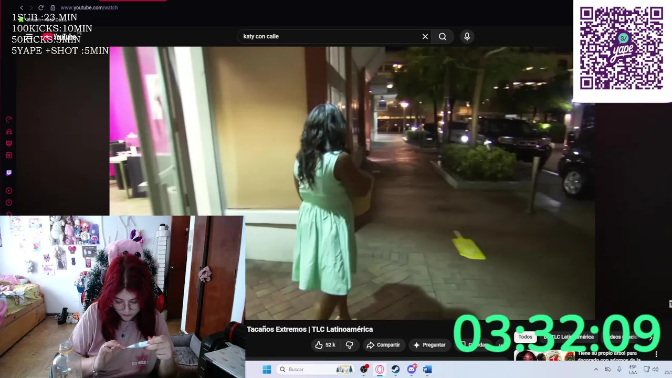Open the Twitch sidebar panel
Image resolution: width=672 pixels, height=378 pixels.
click(x=8, y=173)
